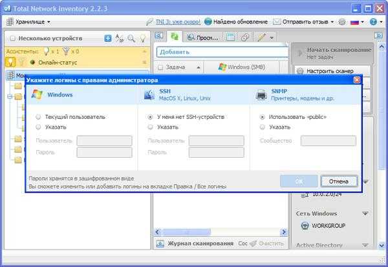Click the Добавить input field
The width and height of the screenshot is (388, 267).
222,52
